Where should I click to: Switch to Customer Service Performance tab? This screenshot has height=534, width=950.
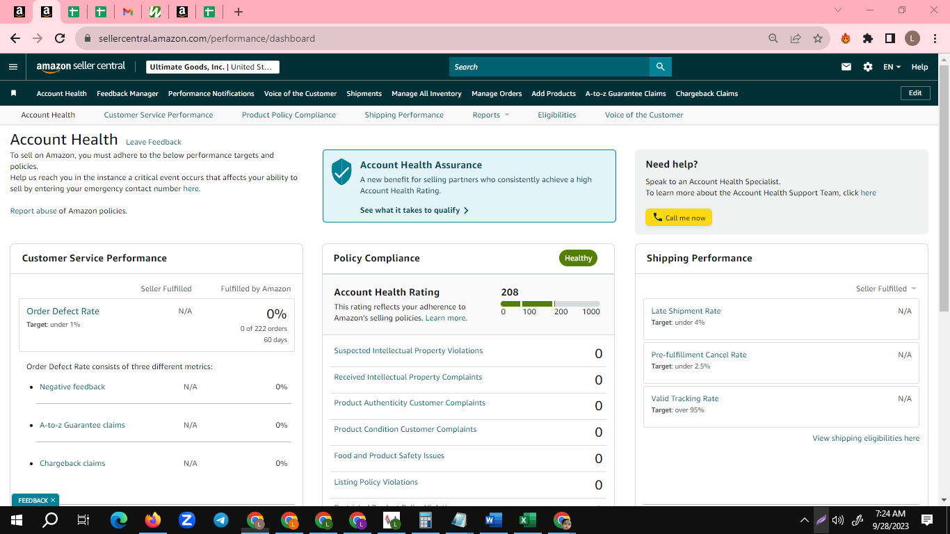click(x=159, y=115)
